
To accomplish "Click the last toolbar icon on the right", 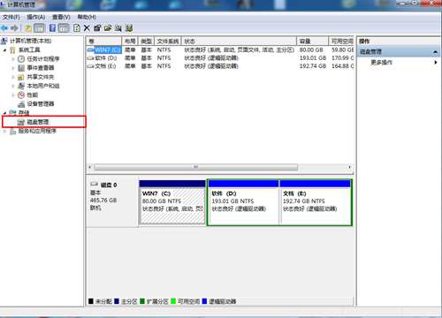I will [x=129, y=28].
